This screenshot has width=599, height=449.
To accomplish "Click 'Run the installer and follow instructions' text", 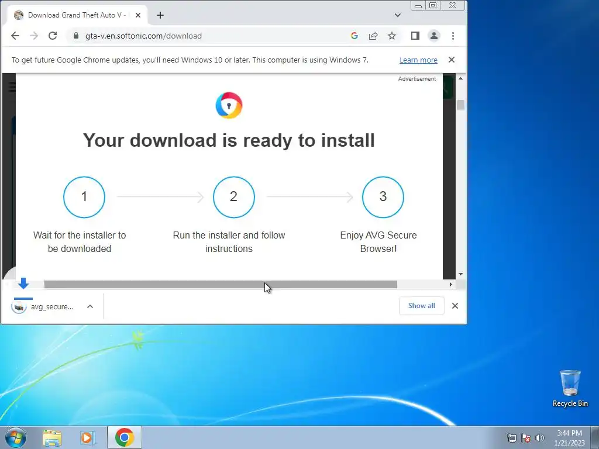I will coord(229,241).
